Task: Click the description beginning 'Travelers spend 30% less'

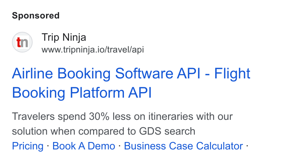Action: (122, 124)
